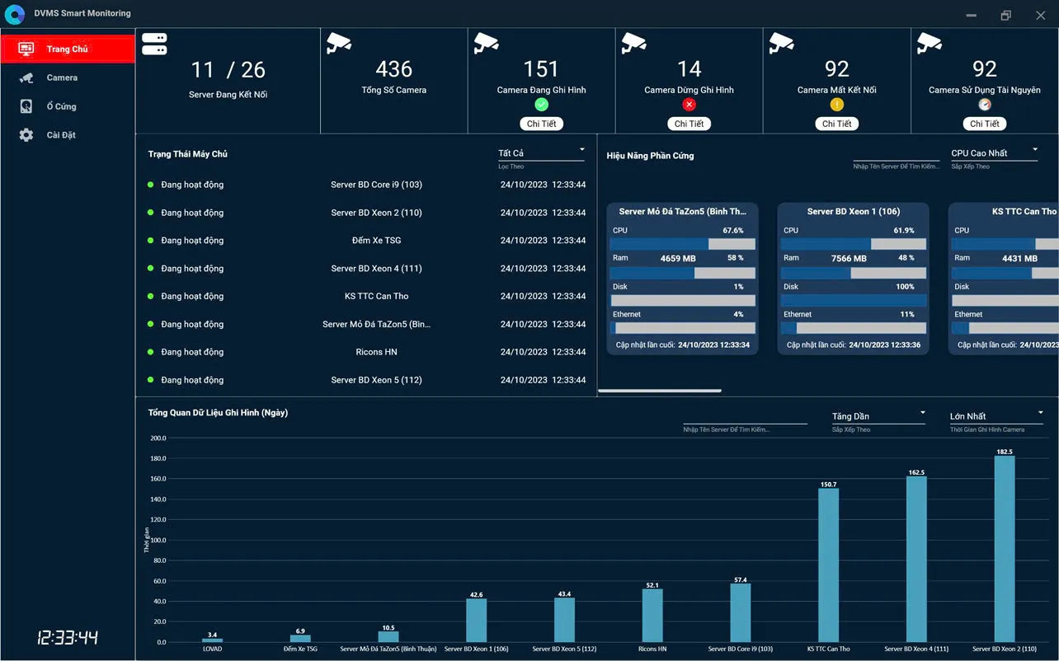
Task: Click the yellow warning disconnected icon
Action: pyautogui.click(x=836, y=105)
